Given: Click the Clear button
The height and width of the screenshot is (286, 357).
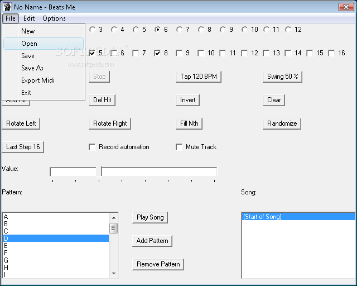Looking at the screenshot, I should point(274,100).
